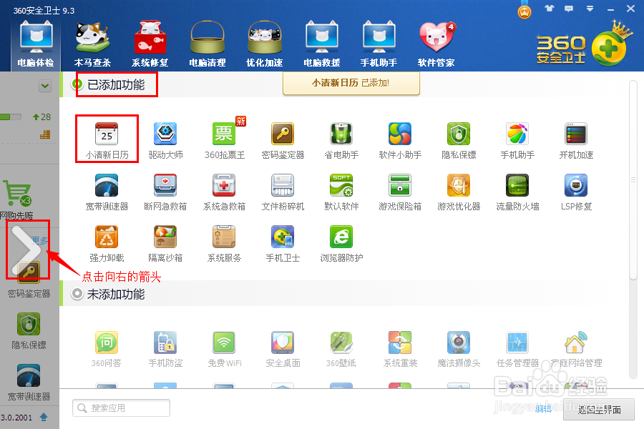
Task: Add 360问答 function
Action: 107,349
